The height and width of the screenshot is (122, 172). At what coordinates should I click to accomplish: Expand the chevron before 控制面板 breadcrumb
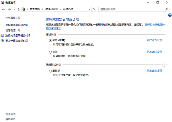click(28, 9)
